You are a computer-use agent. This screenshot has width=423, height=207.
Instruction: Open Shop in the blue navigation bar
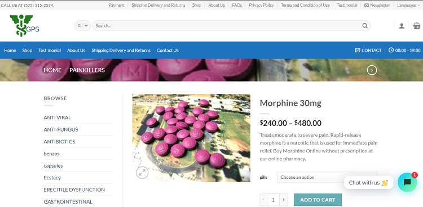[x=27, y=50]
